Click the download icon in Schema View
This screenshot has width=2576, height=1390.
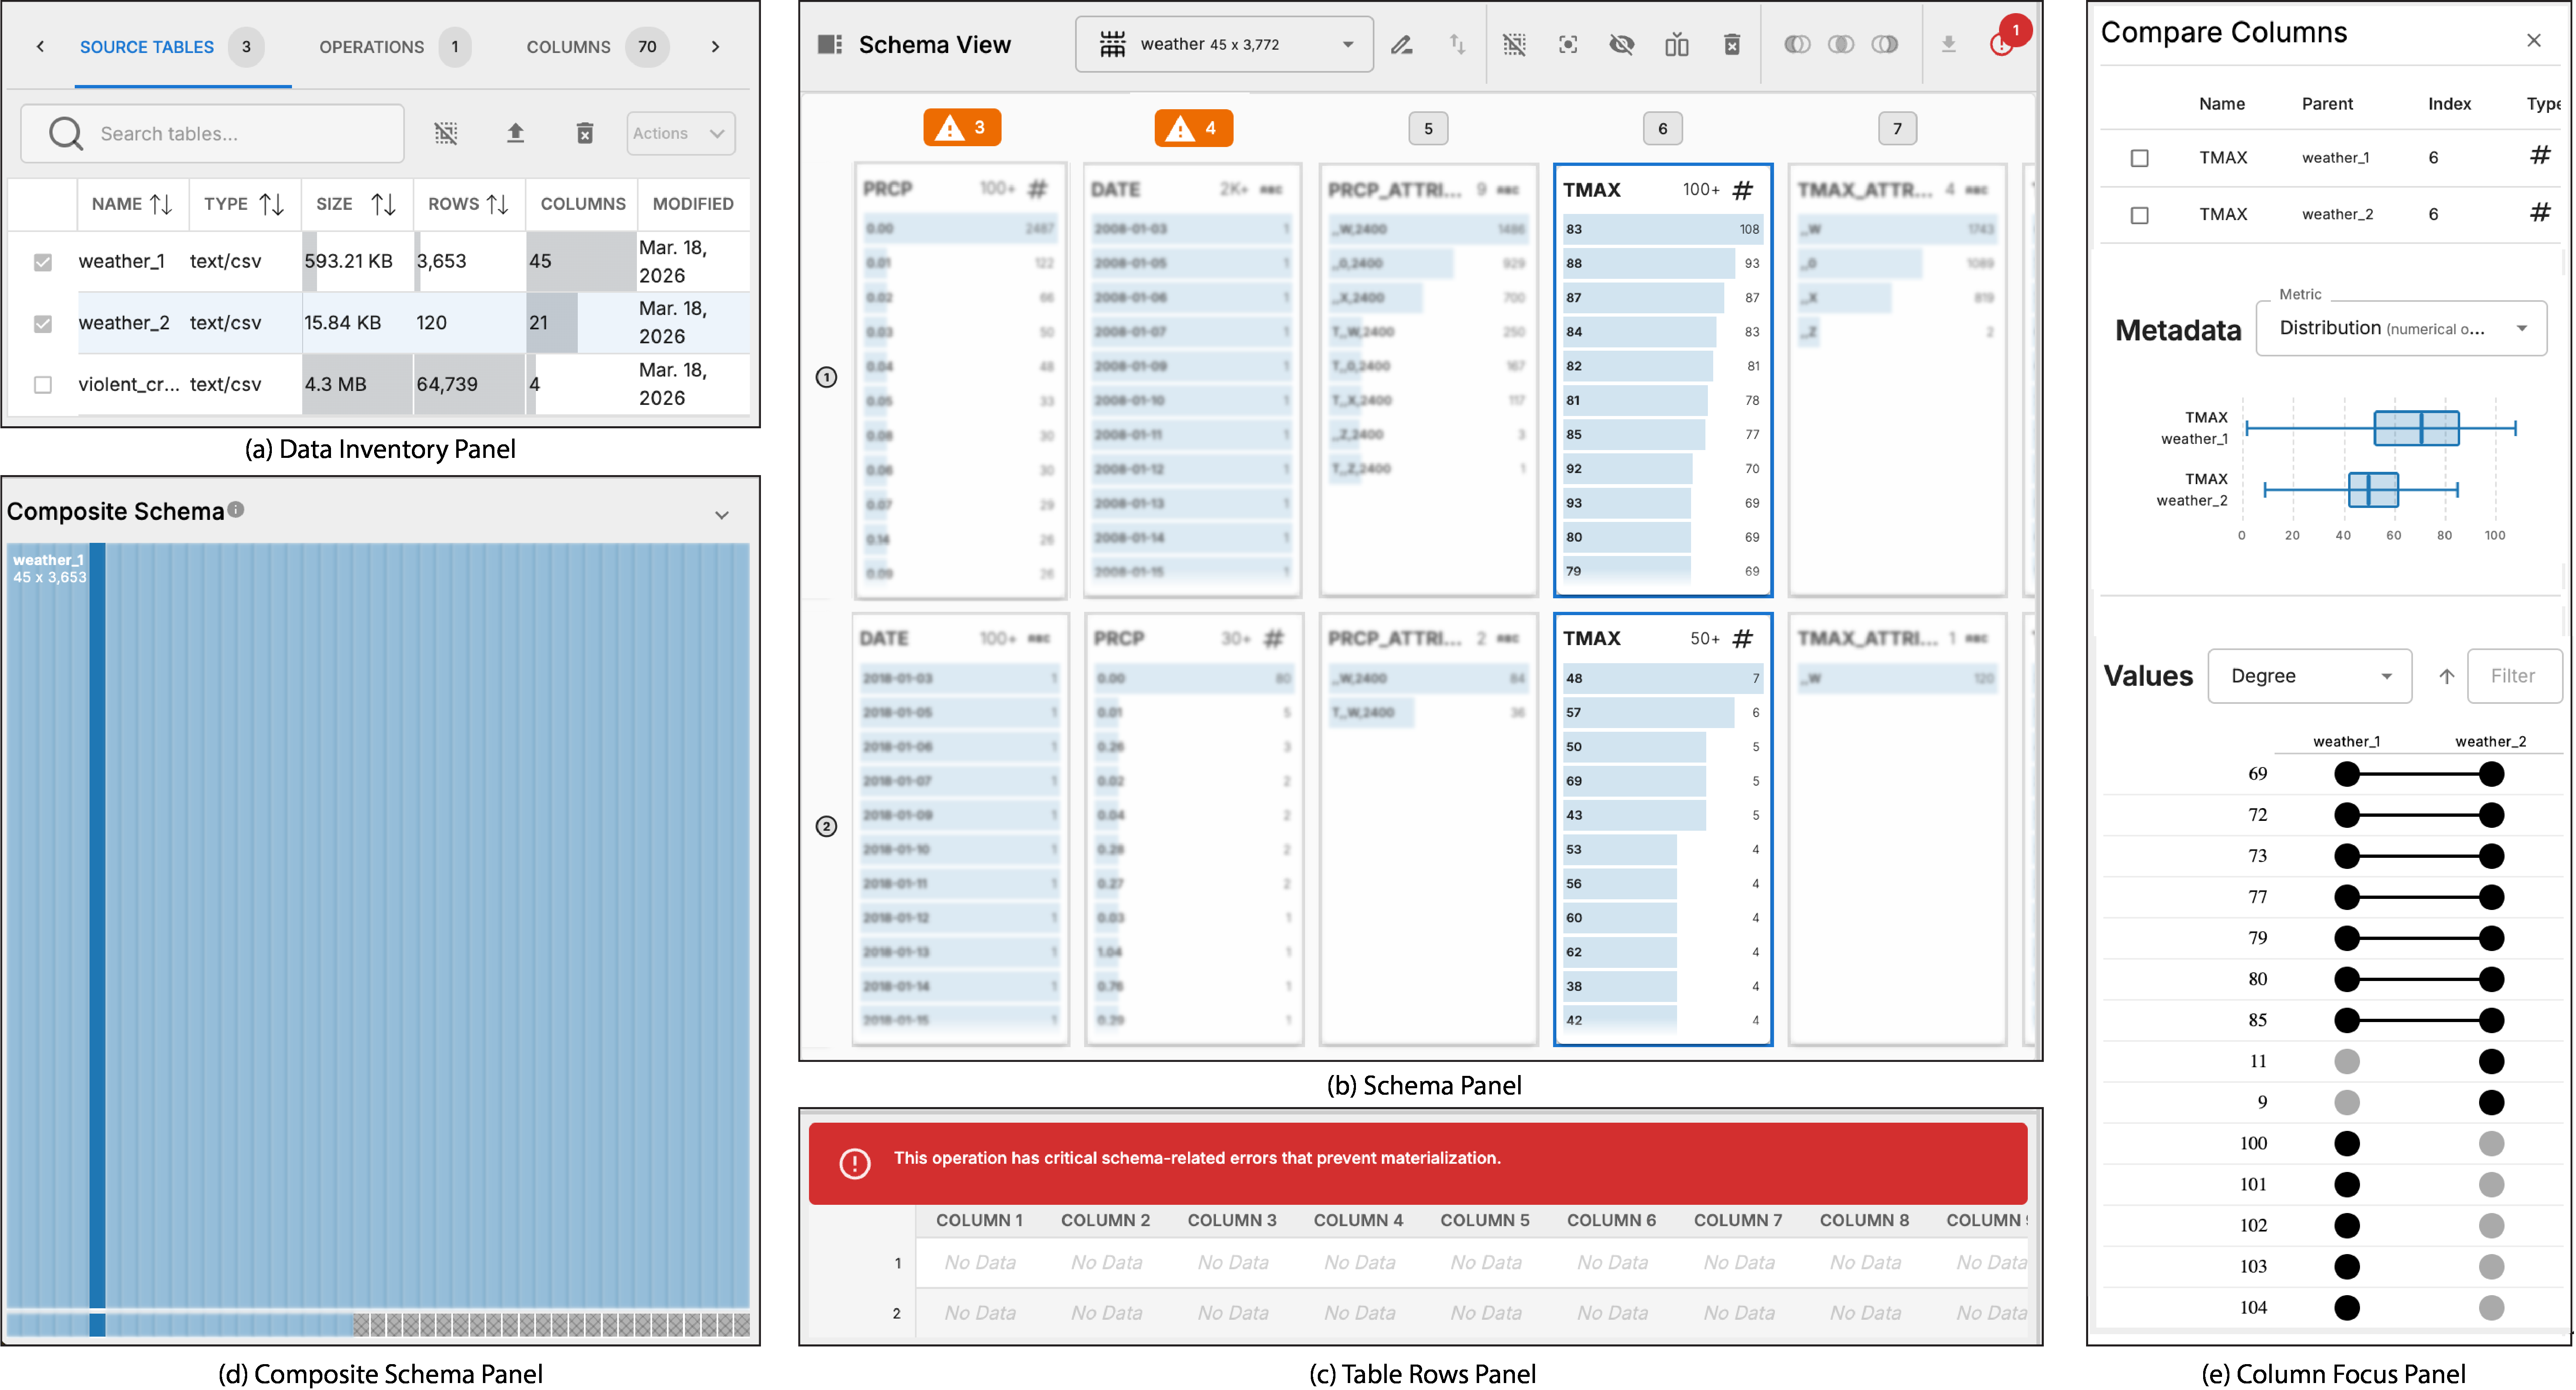coord(1948,44)
